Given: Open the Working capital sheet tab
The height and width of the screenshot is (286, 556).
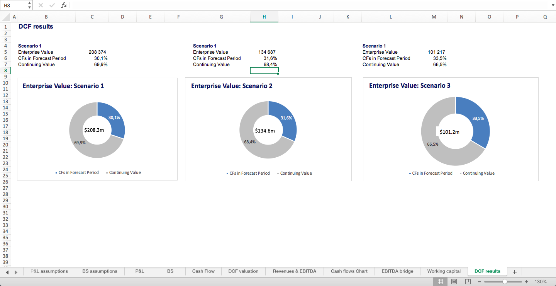Looking at the screenshot, I should click(444, 271).
